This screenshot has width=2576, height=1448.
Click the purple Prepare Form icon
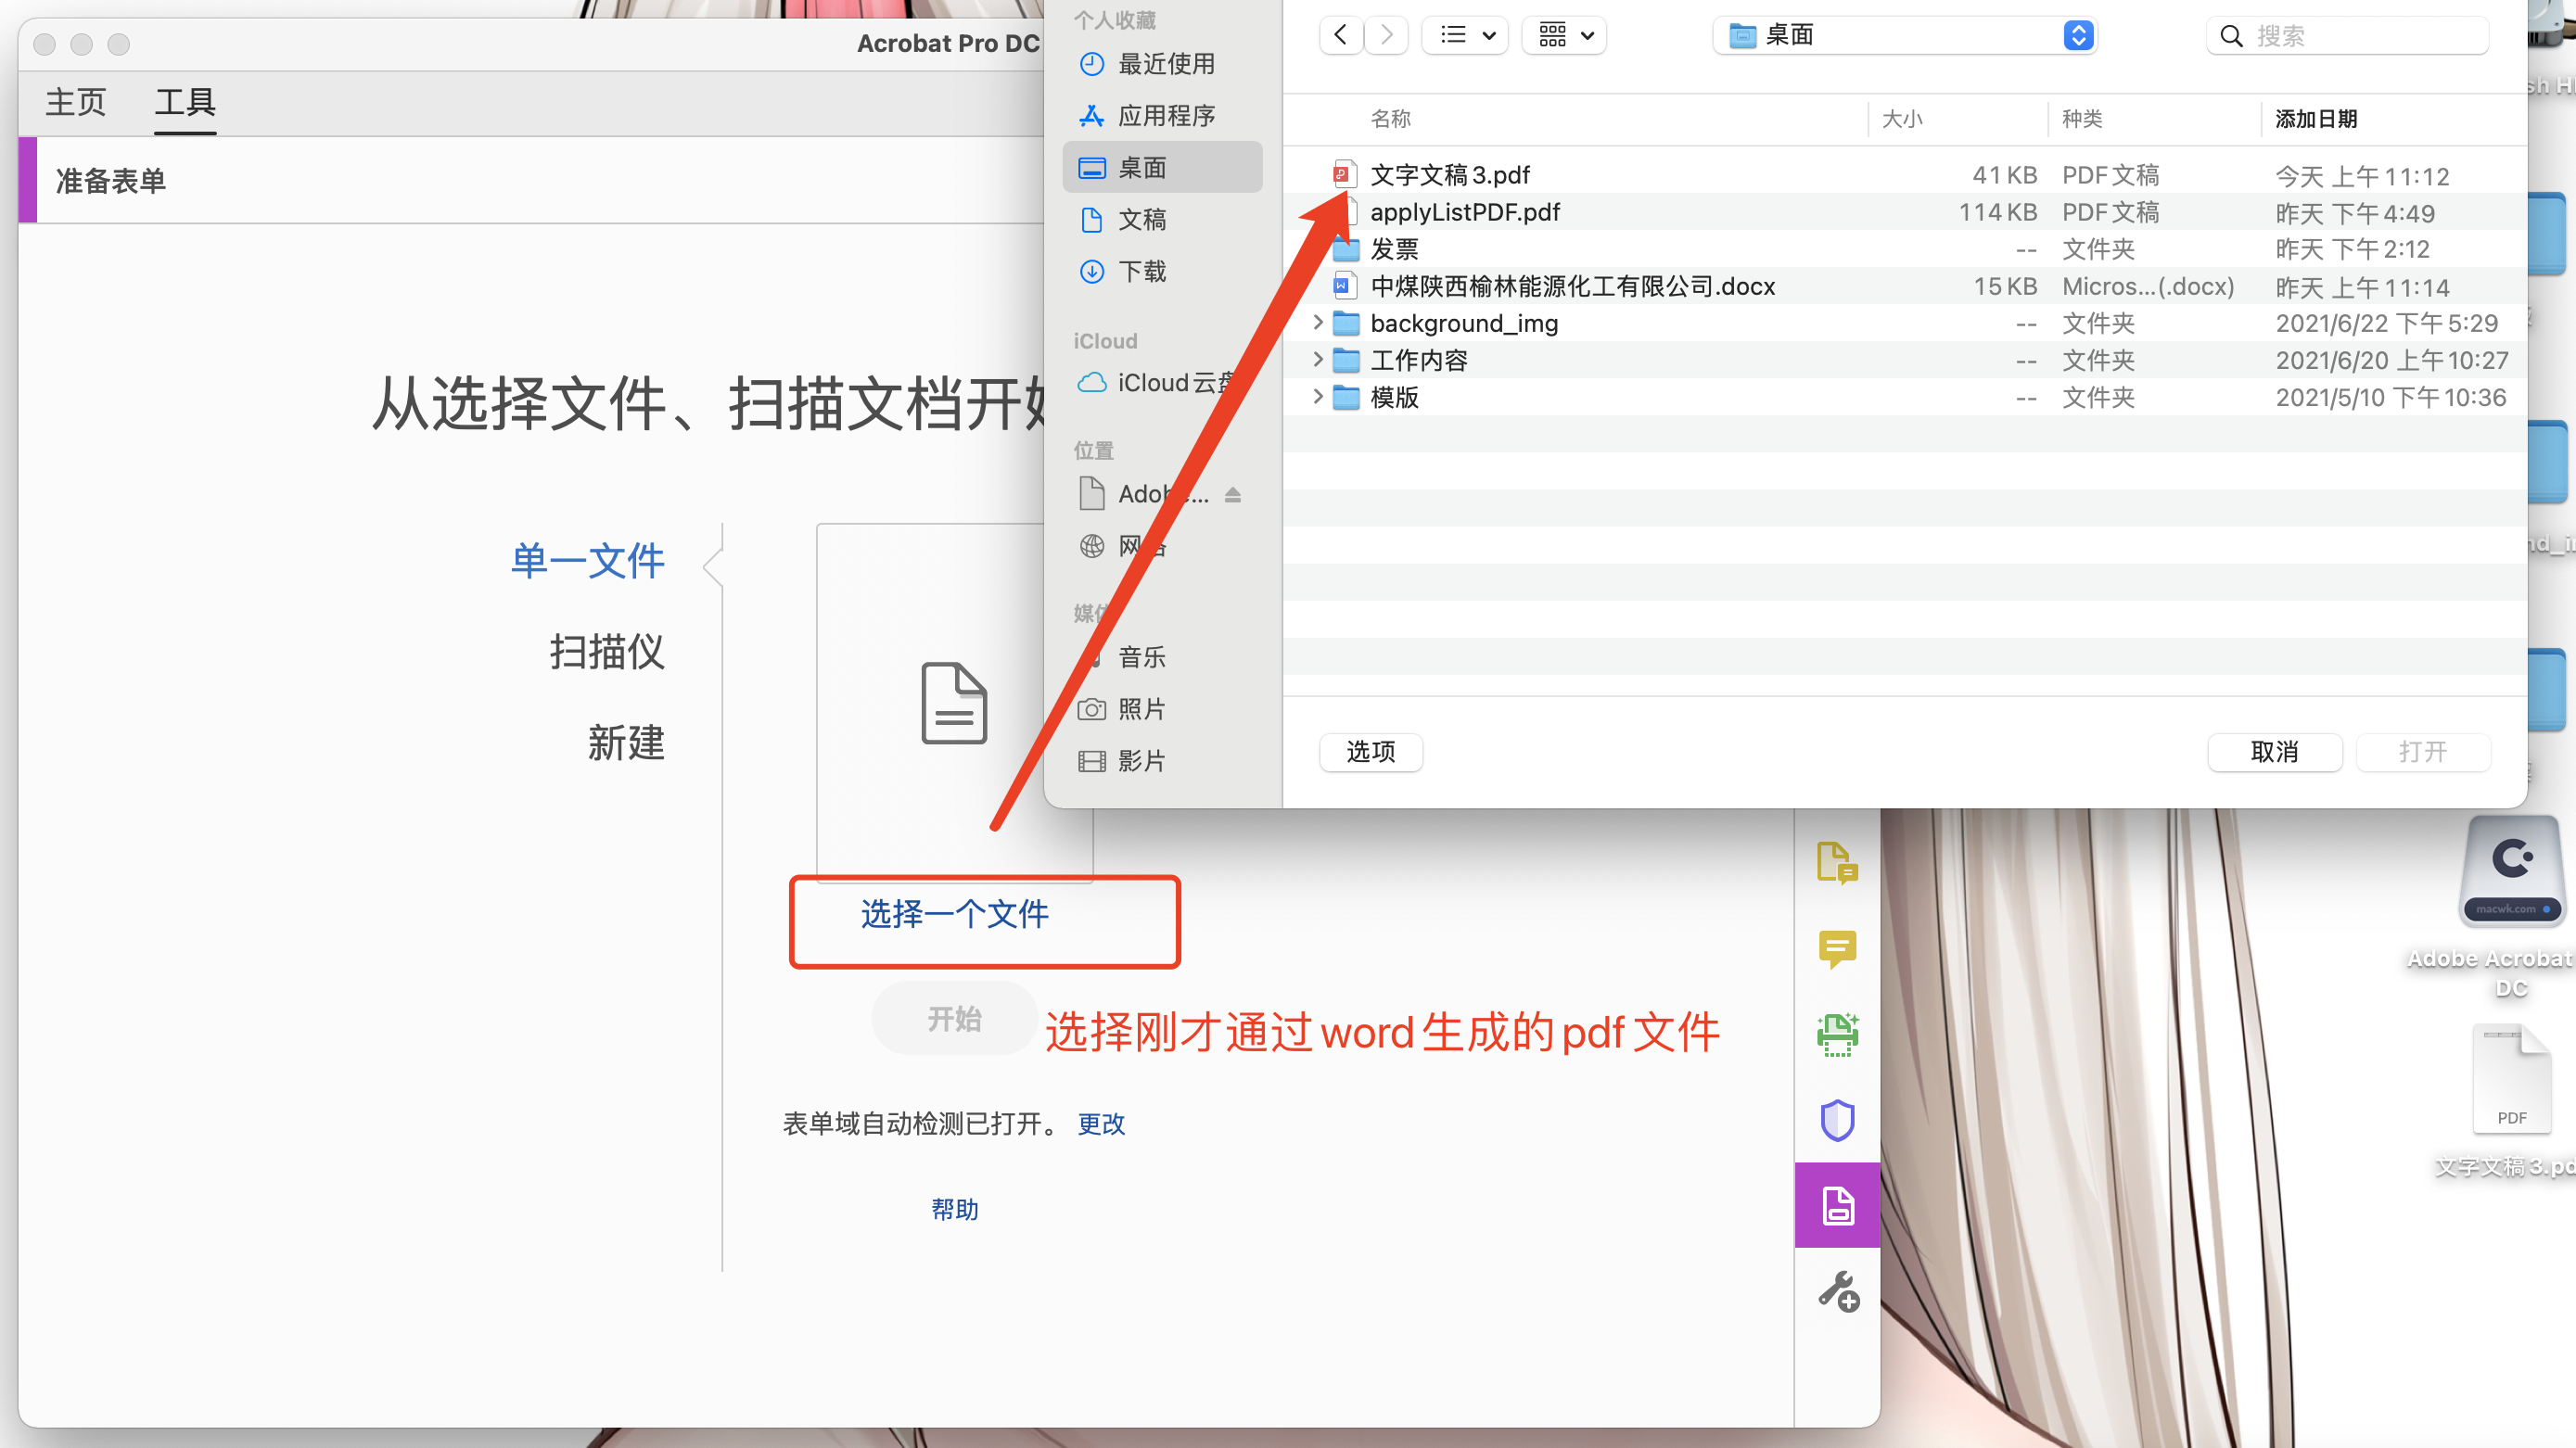[x=1837, y=1206]
